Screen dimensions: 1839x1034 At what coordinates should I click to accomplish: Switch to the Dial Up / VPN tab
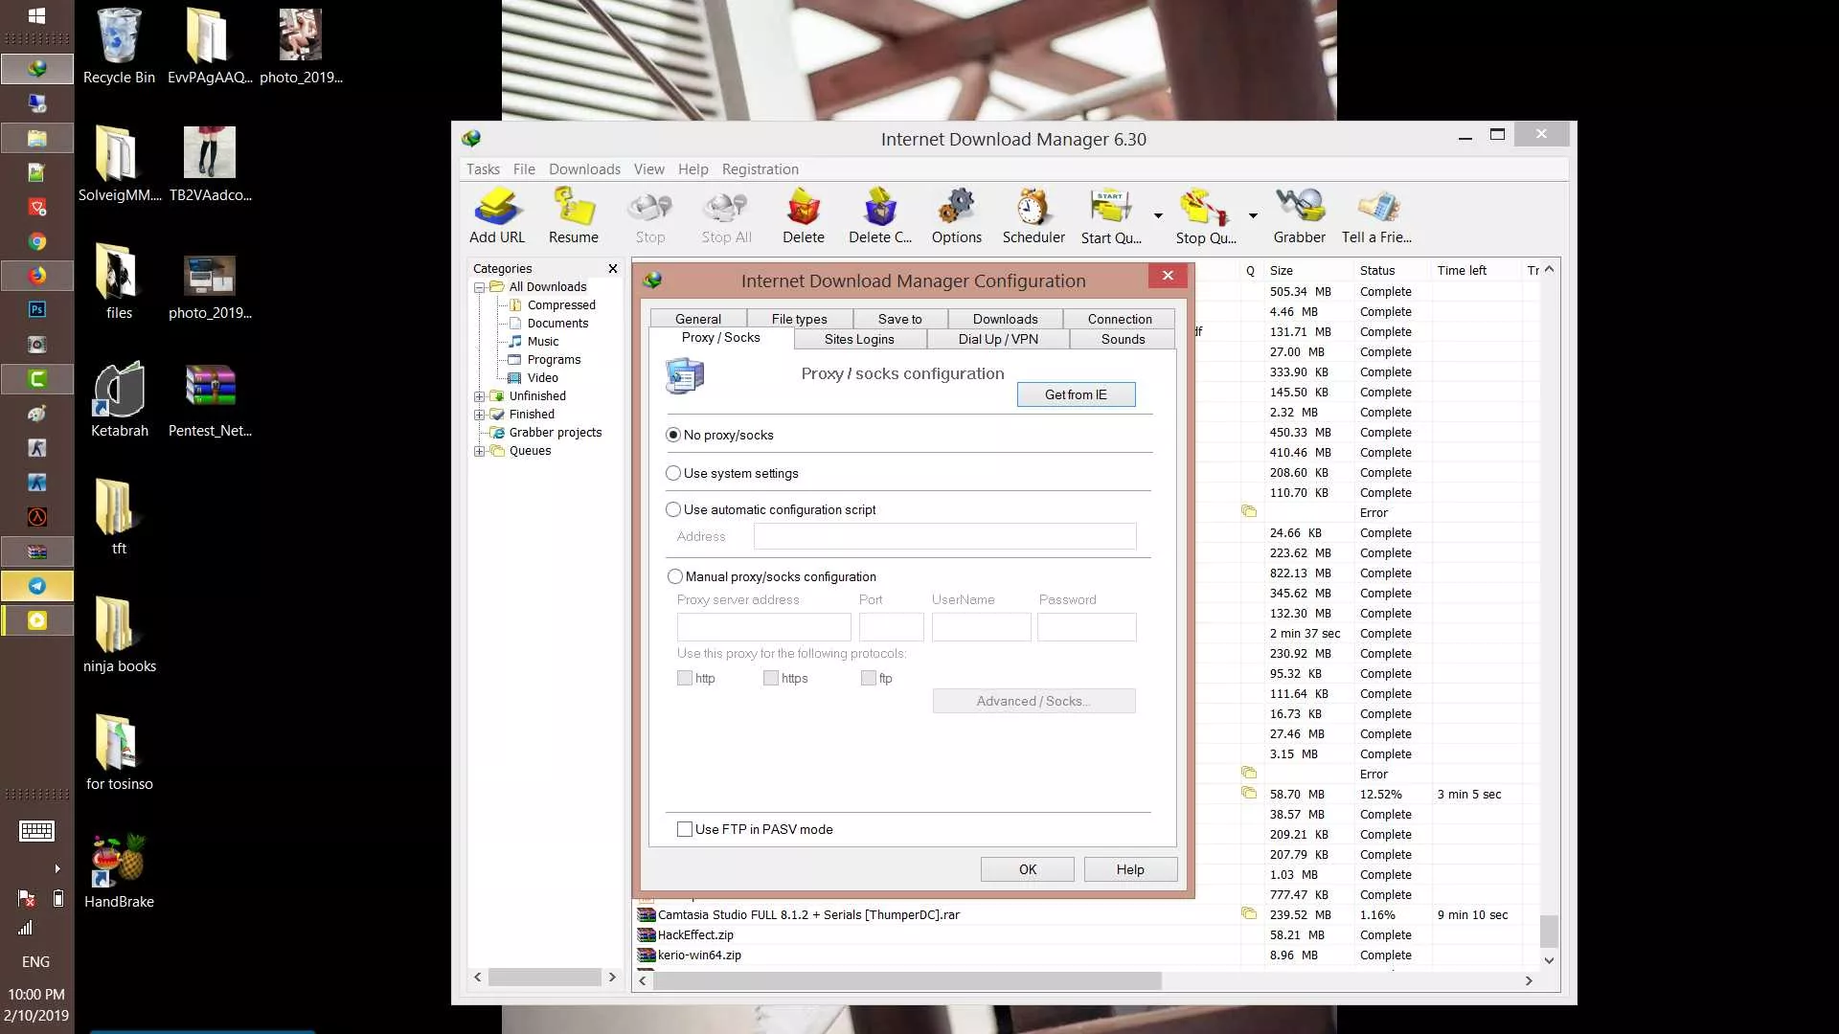(x=998, y=339)
